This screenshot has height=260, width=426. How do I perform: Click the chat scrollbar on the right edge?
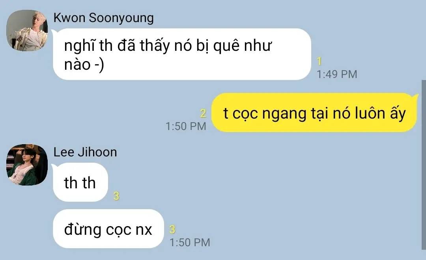click(x=424, y=165)
